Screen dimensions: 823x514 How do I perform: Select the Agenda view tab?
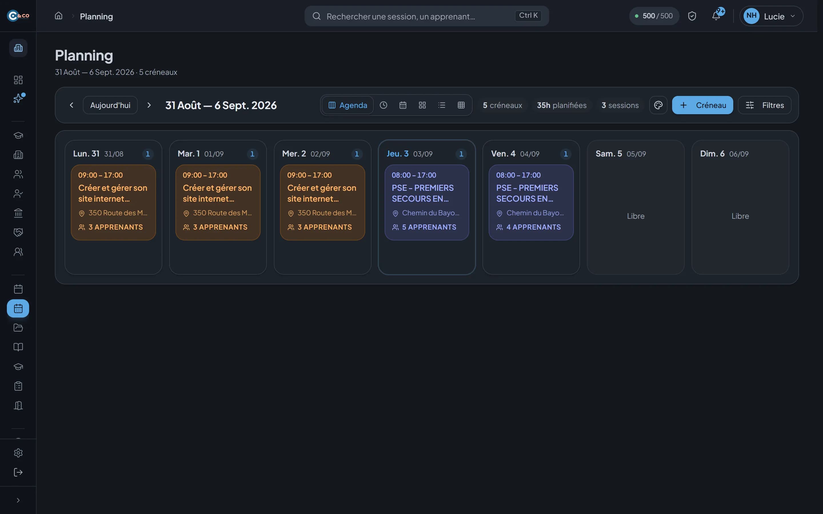pos(347,105)
